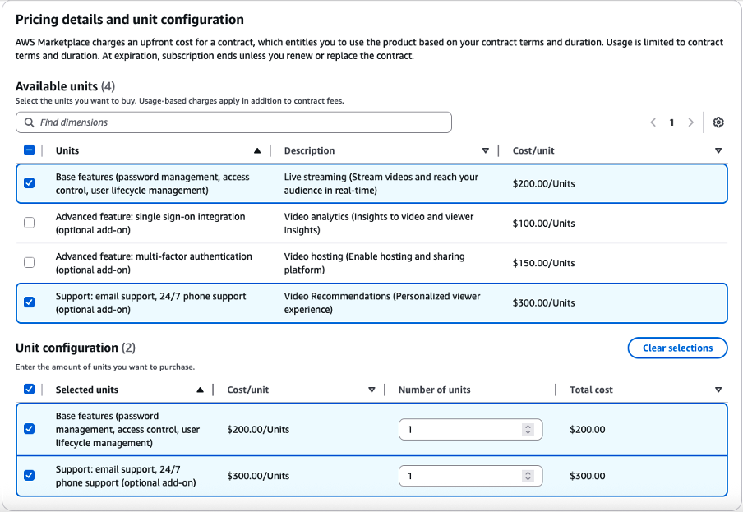
Task: Open the Number of units column filter icon
Action: click(547, 389)
